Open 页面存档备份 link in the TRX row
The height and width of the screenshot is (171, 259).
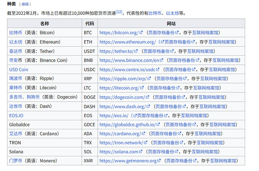click(168, 142)
